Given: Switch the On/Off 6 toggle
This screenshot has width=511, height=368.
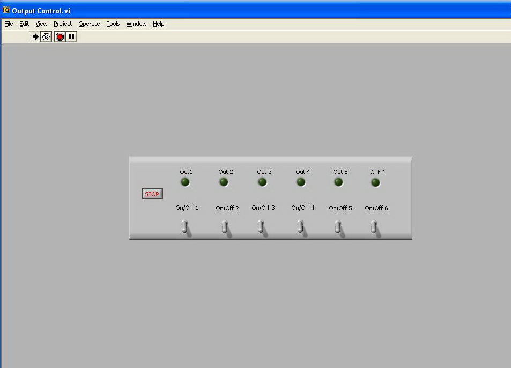Looking at the screenshot, I should pos(374,227).
